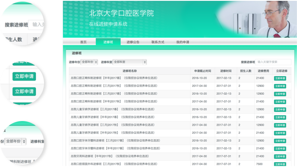Expand the 进修年份 全部年份 dropdown

pos(89,62)
